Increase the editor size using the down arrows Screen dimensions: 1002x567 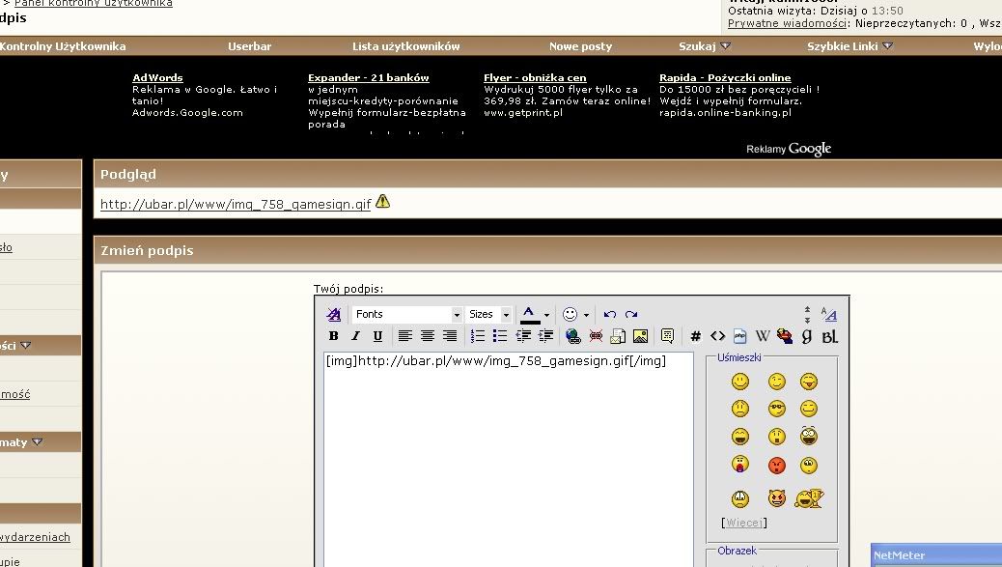(807, 319)
